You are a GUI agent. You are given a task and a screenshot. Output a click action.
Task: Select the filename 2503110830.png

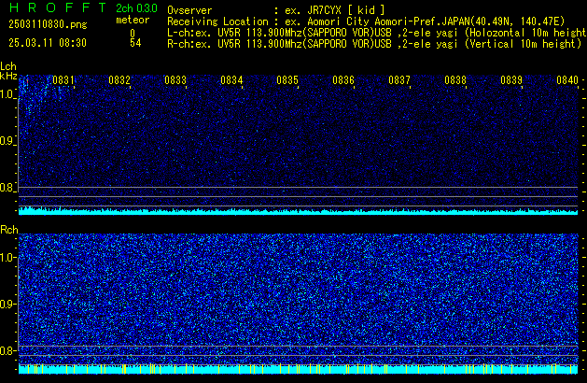[48, 24]
